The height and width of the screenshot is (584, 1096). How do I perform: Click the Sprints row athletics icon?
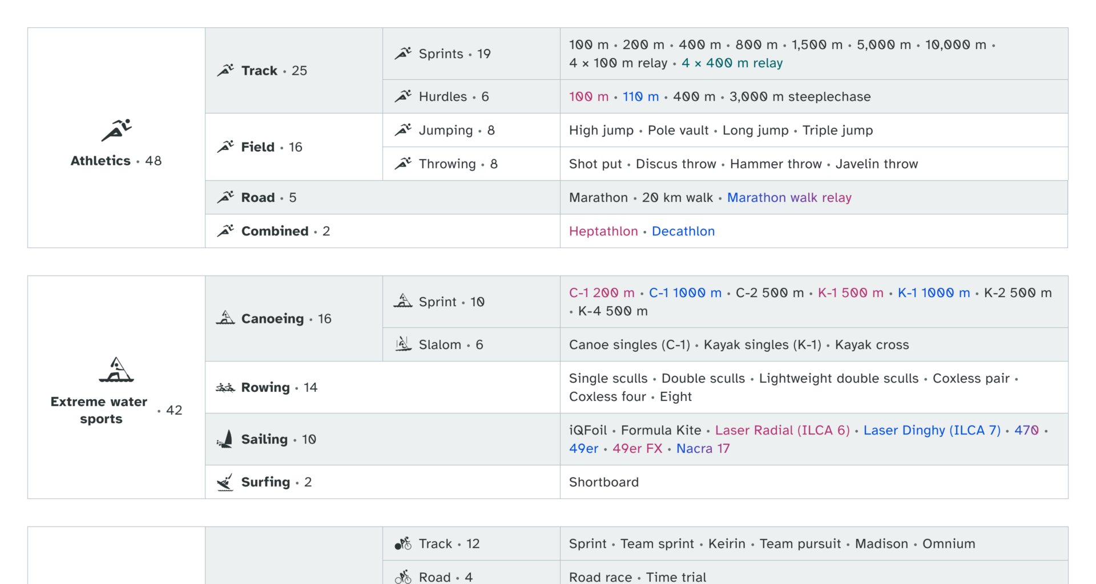point(403,54)
